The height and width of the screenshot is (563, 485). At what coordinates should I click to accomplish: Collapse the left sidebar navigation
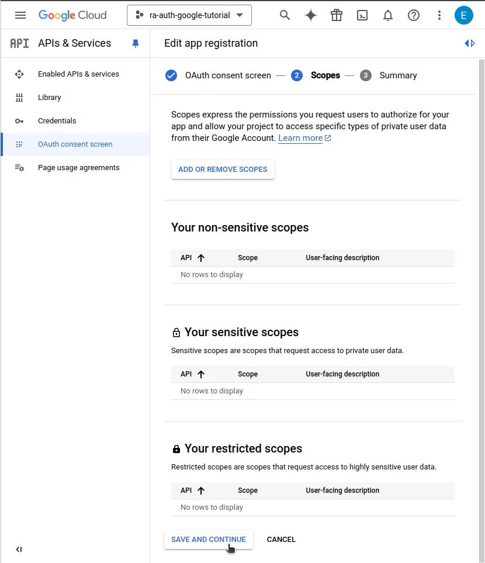pyautogui.click(x=19, y=549)
